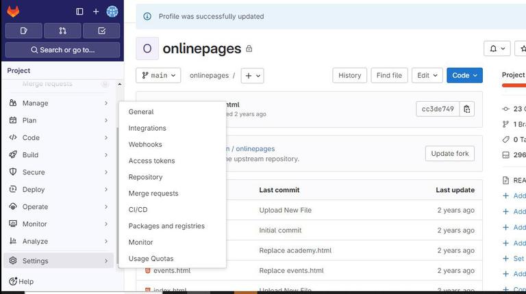Open the Code sidebar section
The height and width of the screenshot is (294, 526).
[x=59, y=137]
